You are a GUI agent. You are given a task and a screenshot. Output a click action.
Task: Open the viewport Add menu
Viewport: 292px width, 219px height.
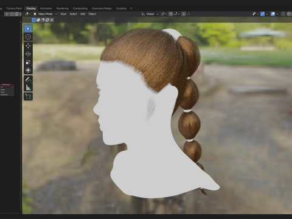click(x=83, y=14)
